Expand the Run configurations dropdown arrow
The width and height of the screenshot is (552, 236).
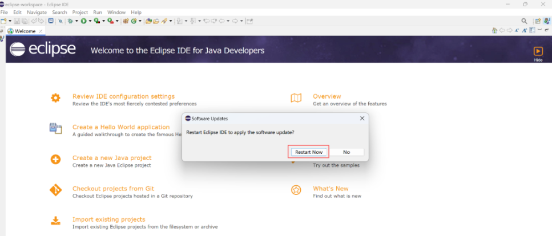click(x=90, y=21)
